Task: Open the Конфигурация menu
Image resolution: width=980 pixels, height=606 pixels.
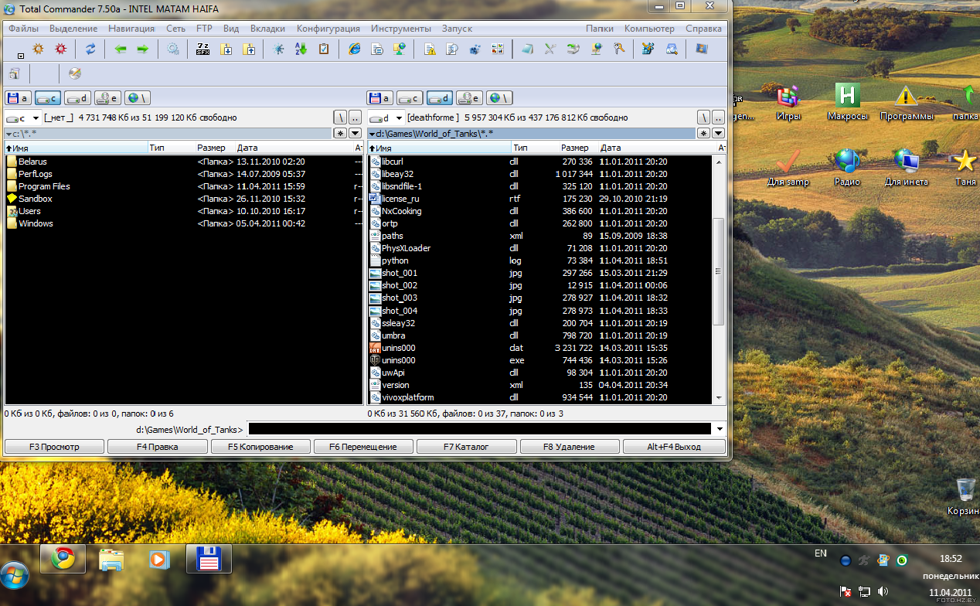Action: (328, 29)
